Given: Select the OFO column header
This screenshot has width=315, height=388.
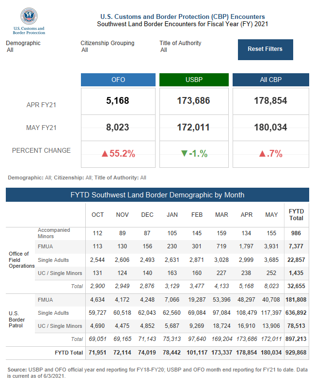Looking at the screenshot, I should tap(118, 80).
